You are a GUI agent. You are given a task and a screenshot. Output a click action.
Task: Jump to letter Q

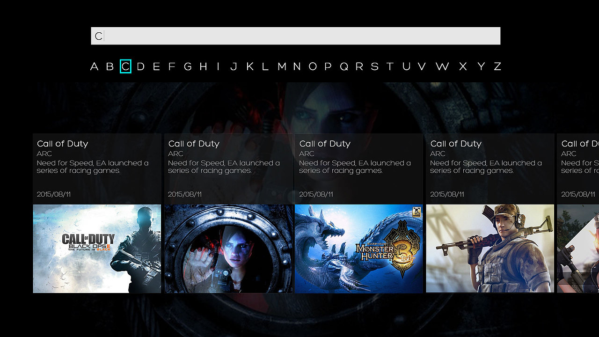tap(344, 66)
